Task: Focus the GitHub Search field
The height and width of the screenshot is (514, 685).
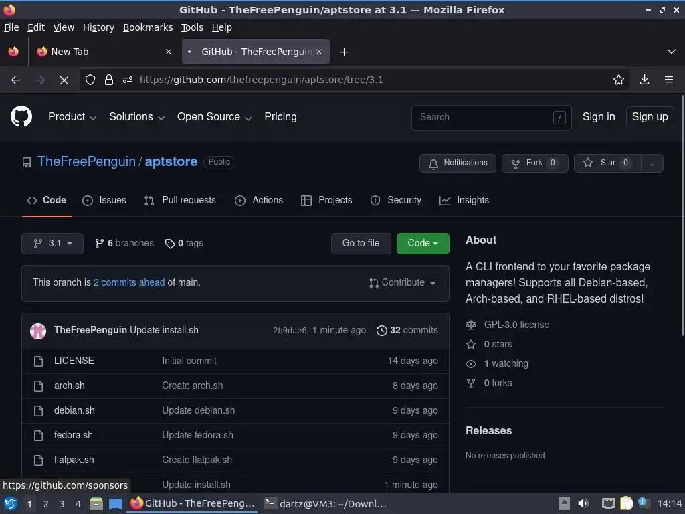Action: click(492, 118)
